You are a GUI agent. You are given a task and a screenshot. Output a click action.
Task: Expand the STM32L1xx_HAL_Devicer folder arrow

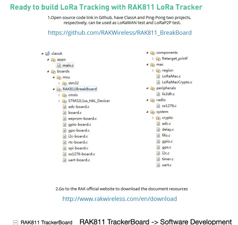coord(59,101)
